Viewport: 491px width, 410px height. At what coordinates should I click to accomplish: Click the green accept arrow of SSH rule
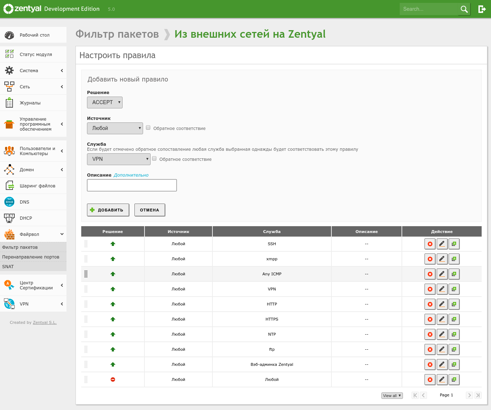click(113, 244)
